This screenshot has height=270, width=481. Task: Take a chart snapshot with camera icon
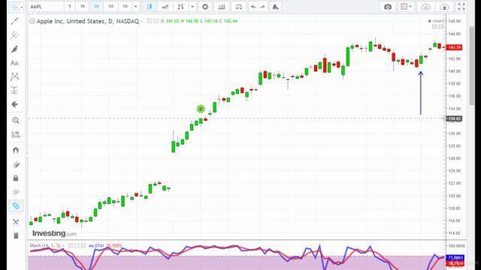pyautogui.click(x=388, y=7)
